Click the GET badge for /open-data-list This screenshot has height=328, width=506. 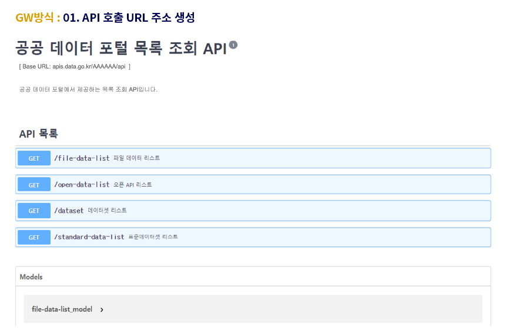[34, 185]
